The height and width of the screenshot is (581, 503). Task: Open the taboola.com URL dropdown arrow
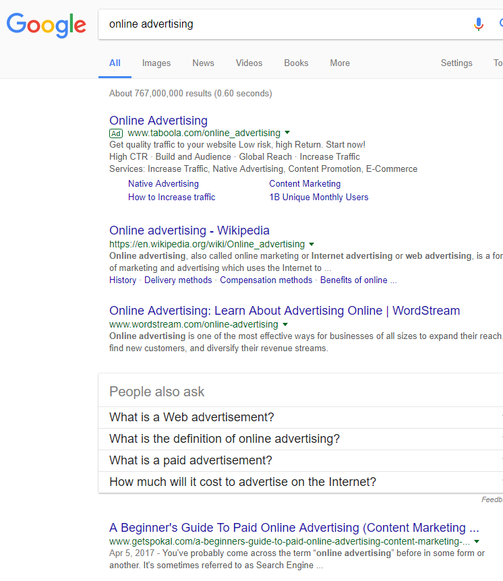click(287, 133)
